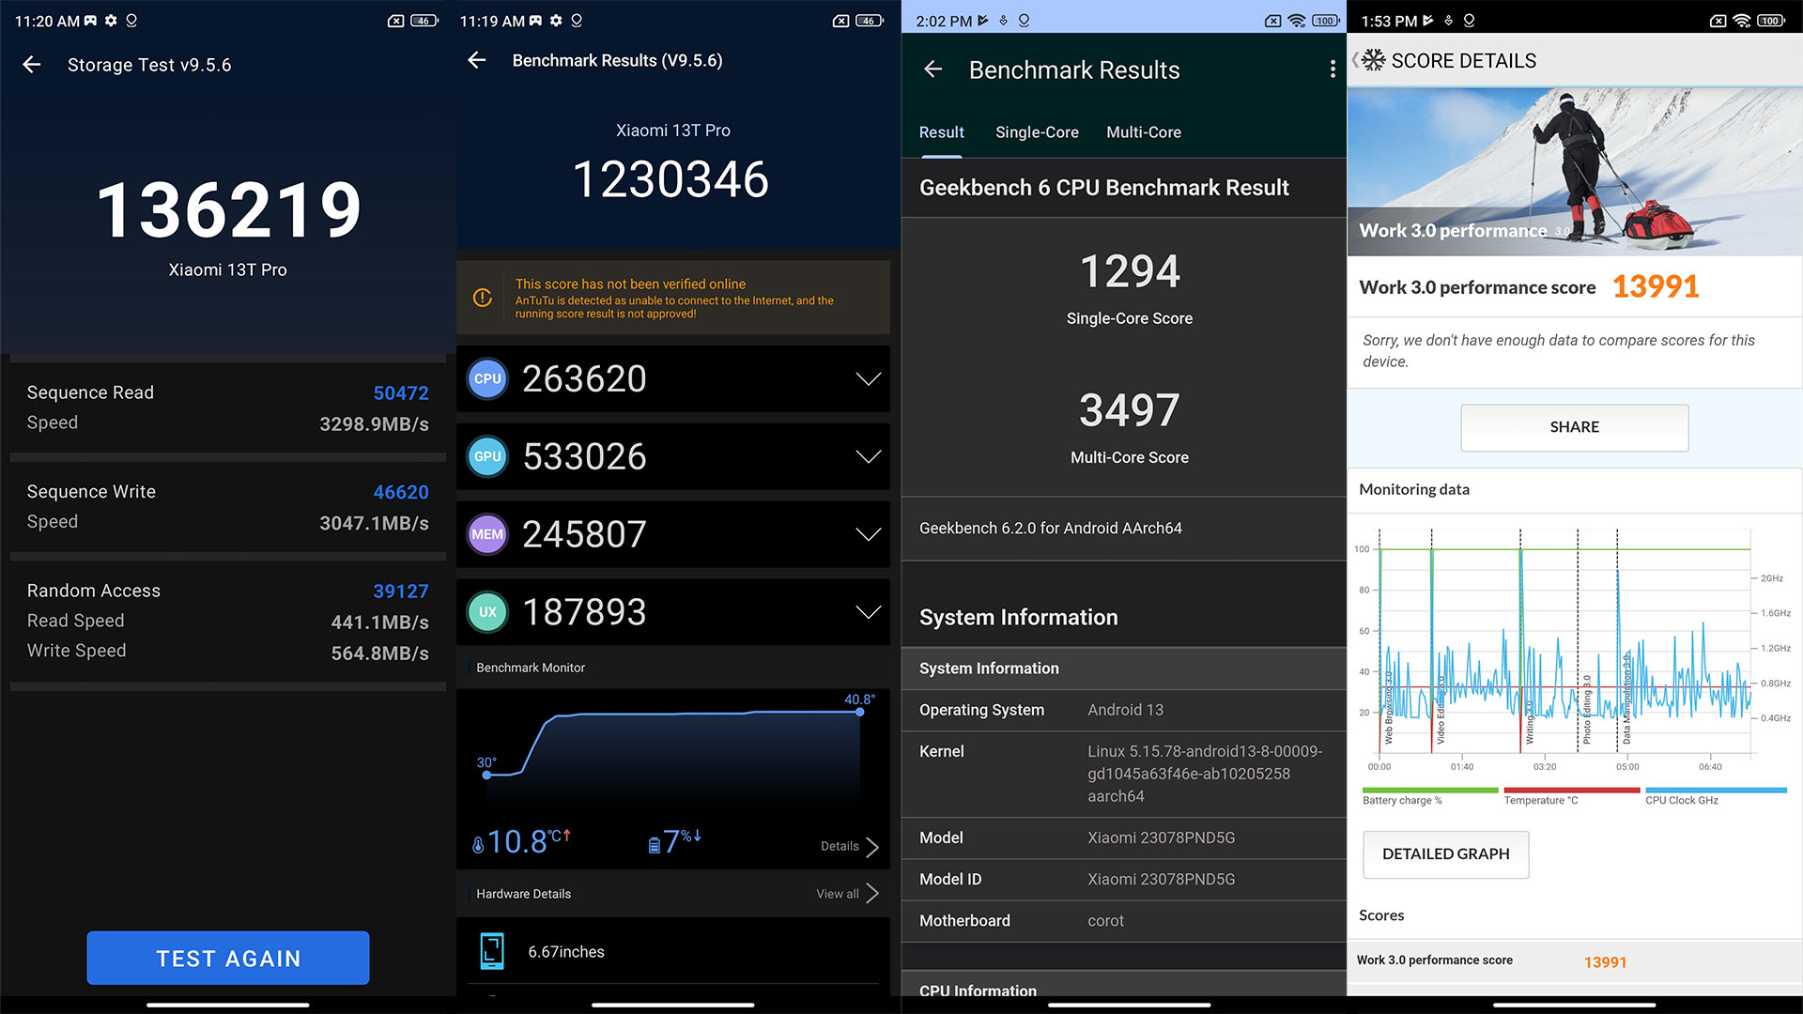Screen dimensions: 1803x1014
Task: Click the settings gear in first status bar
Action: (x=111, y=21)
